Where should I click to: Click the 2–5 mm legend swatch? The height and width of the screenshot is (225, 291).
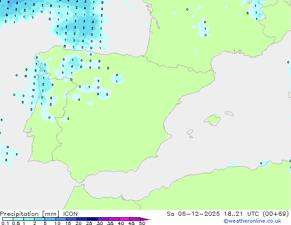tap(39, 219)
